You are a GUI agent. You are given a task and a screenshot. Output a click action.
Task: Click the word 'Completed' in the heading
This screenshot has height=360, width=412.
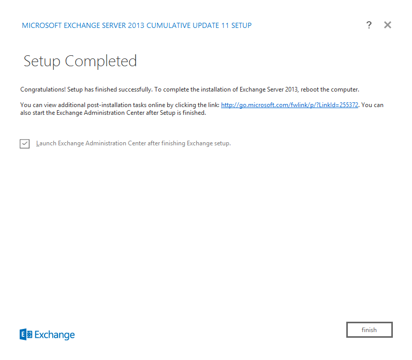(x=101, y=61)
